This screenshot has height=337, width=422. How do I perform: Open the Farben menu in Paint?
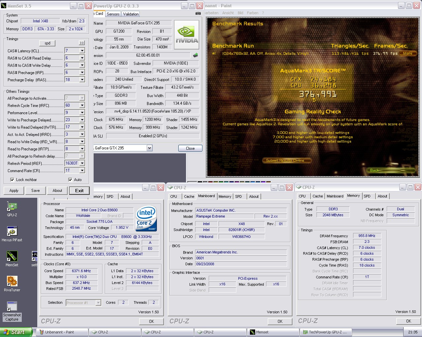coord(253,13)
